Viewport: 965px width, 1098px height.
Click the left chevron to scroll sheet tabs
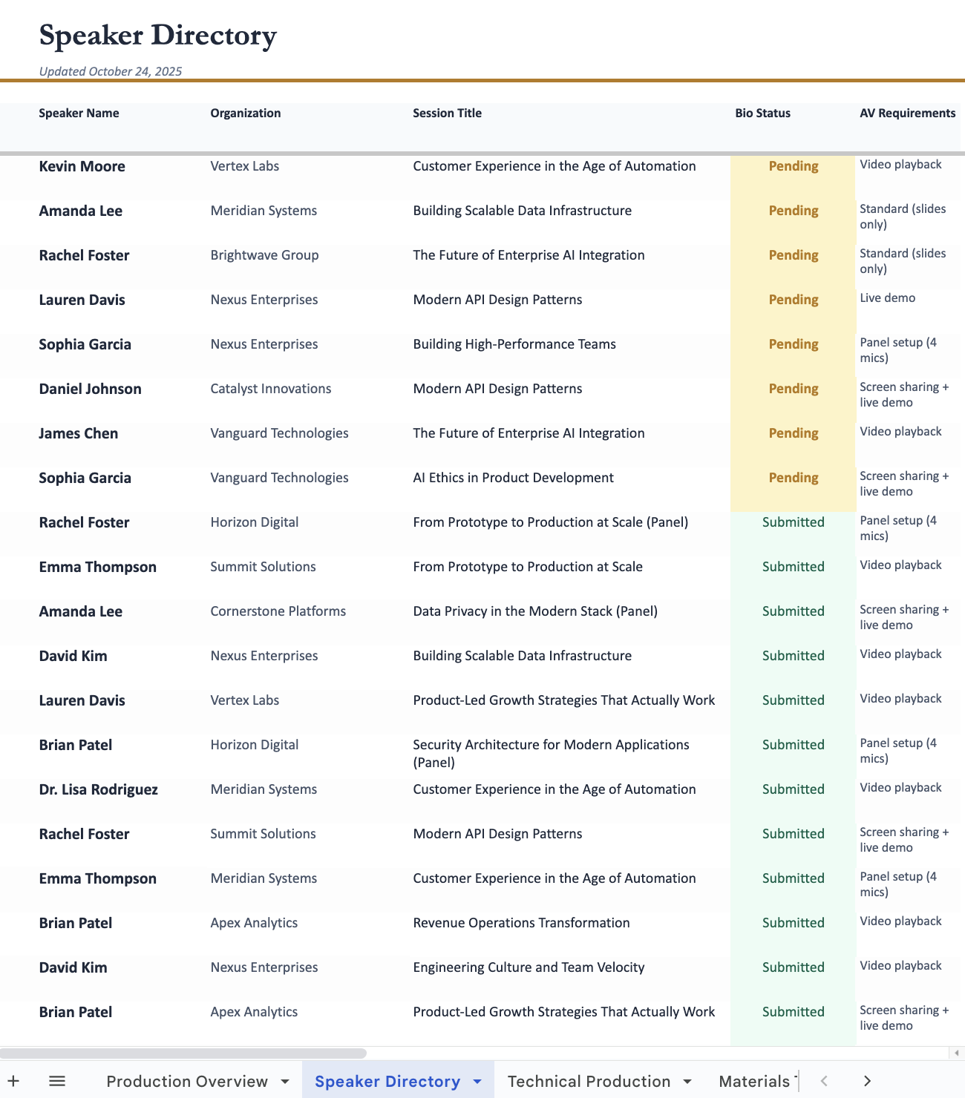tap(822, 1081)
